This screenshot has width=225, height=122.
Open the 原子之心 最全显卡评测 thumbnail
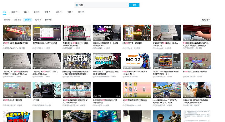(x=107, y=61)
